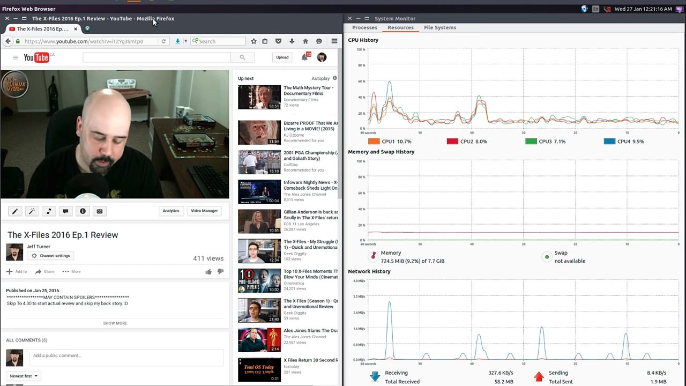Open YouTube account avatar menu

(322, 57)
